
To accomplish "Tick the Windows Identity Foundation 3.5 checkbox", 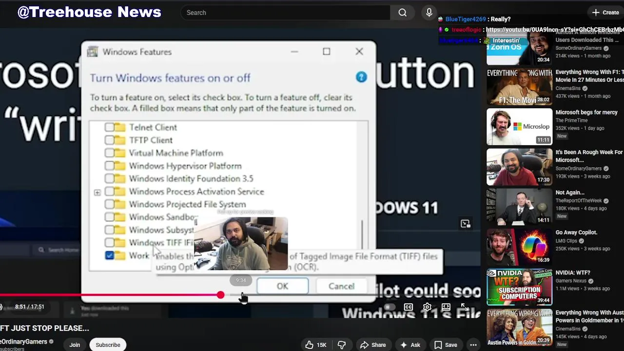I will point(109,179).
